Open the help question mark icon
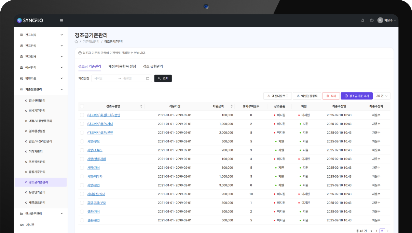Viewport: 412px width, 233px height. pyautogui.click(x=372, y=20)
